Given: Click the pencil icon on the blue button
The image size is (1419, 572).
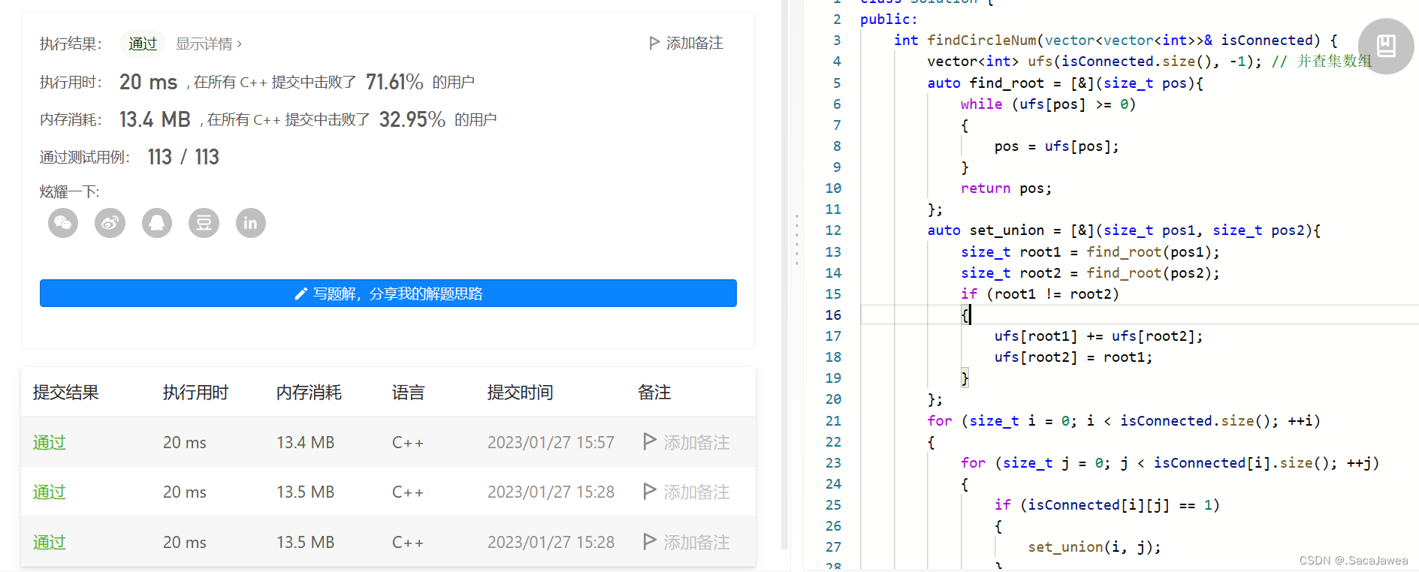Looking at the screenshot, I should [300, 294].
